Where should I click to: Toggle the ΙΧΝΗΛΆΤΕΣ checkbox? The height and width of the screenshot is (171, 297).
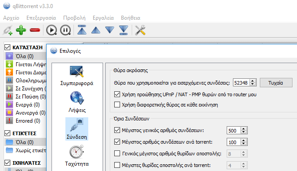coord(7,162)
